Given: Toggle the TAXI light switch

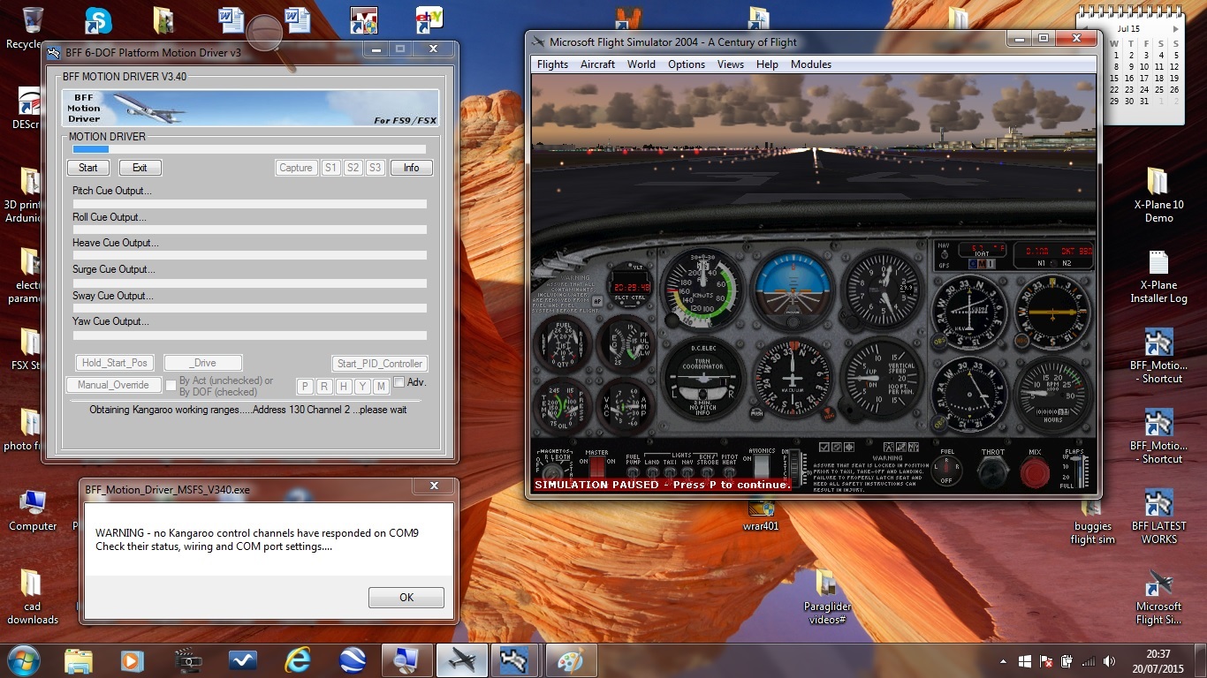Looking at the screenshot, I should point(670,471).
